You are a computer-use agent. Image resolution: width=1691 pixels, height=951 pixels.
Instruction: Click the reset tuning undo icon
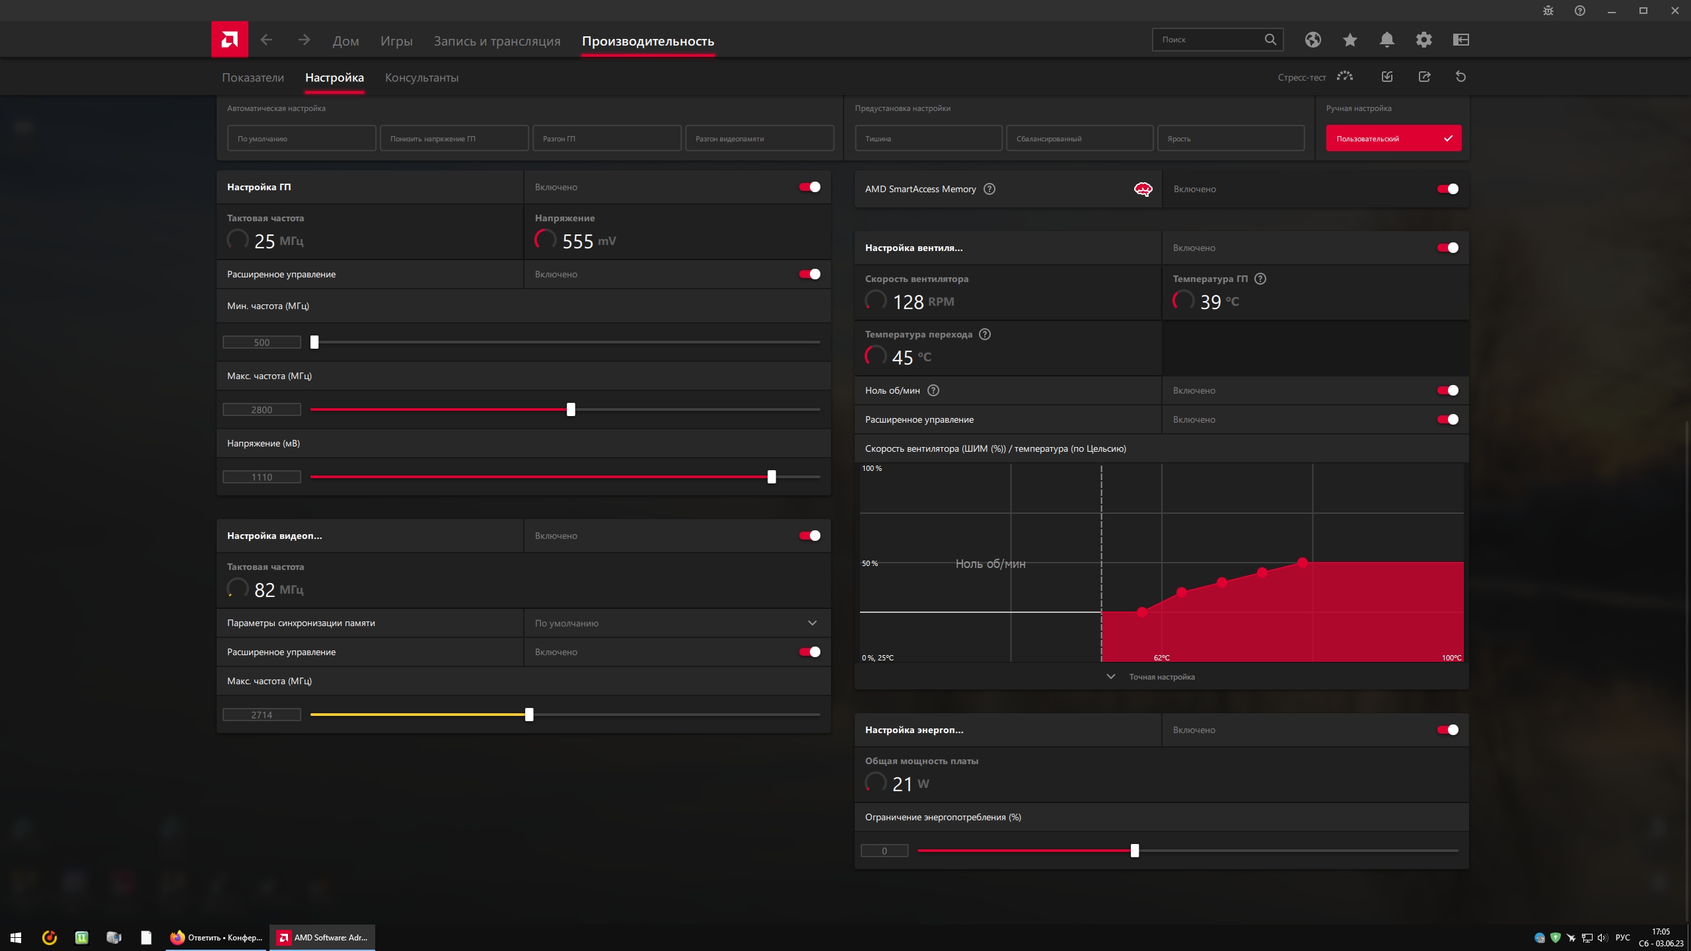[x=1460, y=77]
